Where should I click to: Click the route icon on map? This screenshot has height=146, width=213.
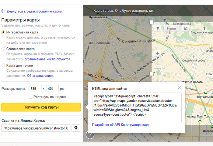click(x=185, y=29)
